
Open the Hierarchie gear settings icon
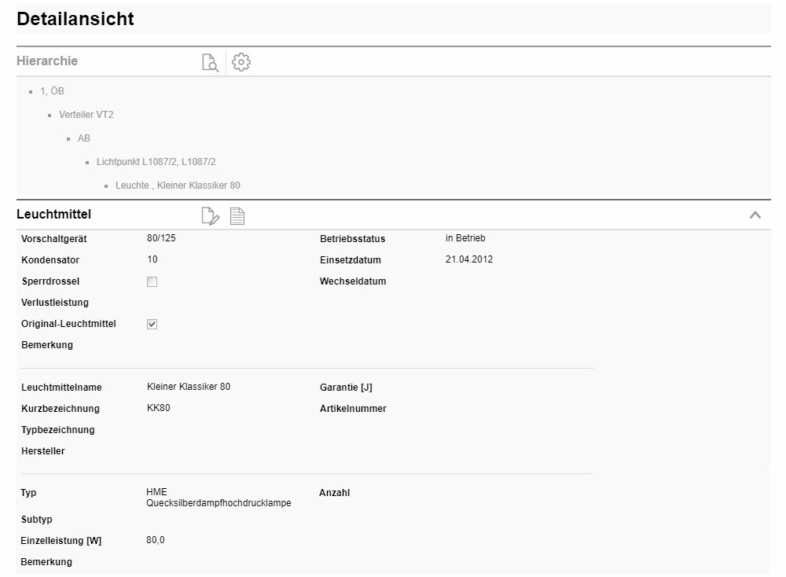(242, 62)
